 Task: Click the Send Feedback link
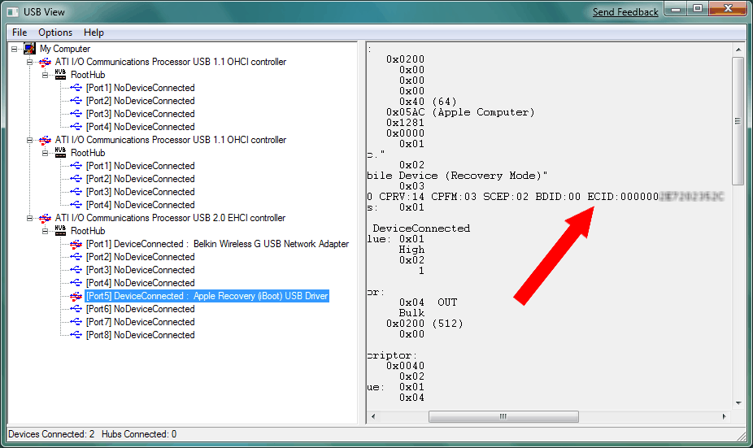pos(625,12)
